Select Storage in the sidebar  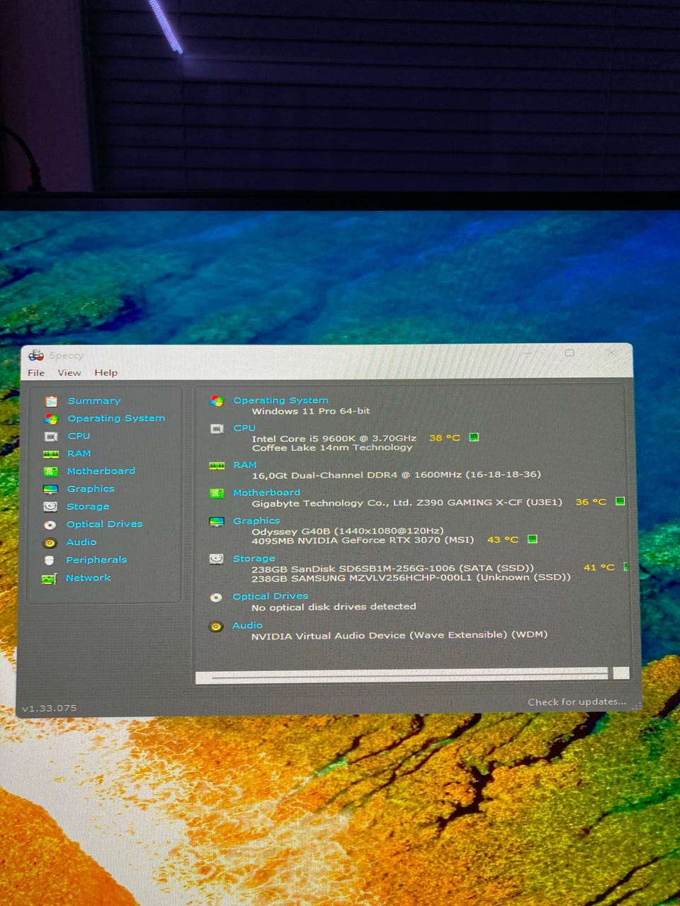coord(88,507)
